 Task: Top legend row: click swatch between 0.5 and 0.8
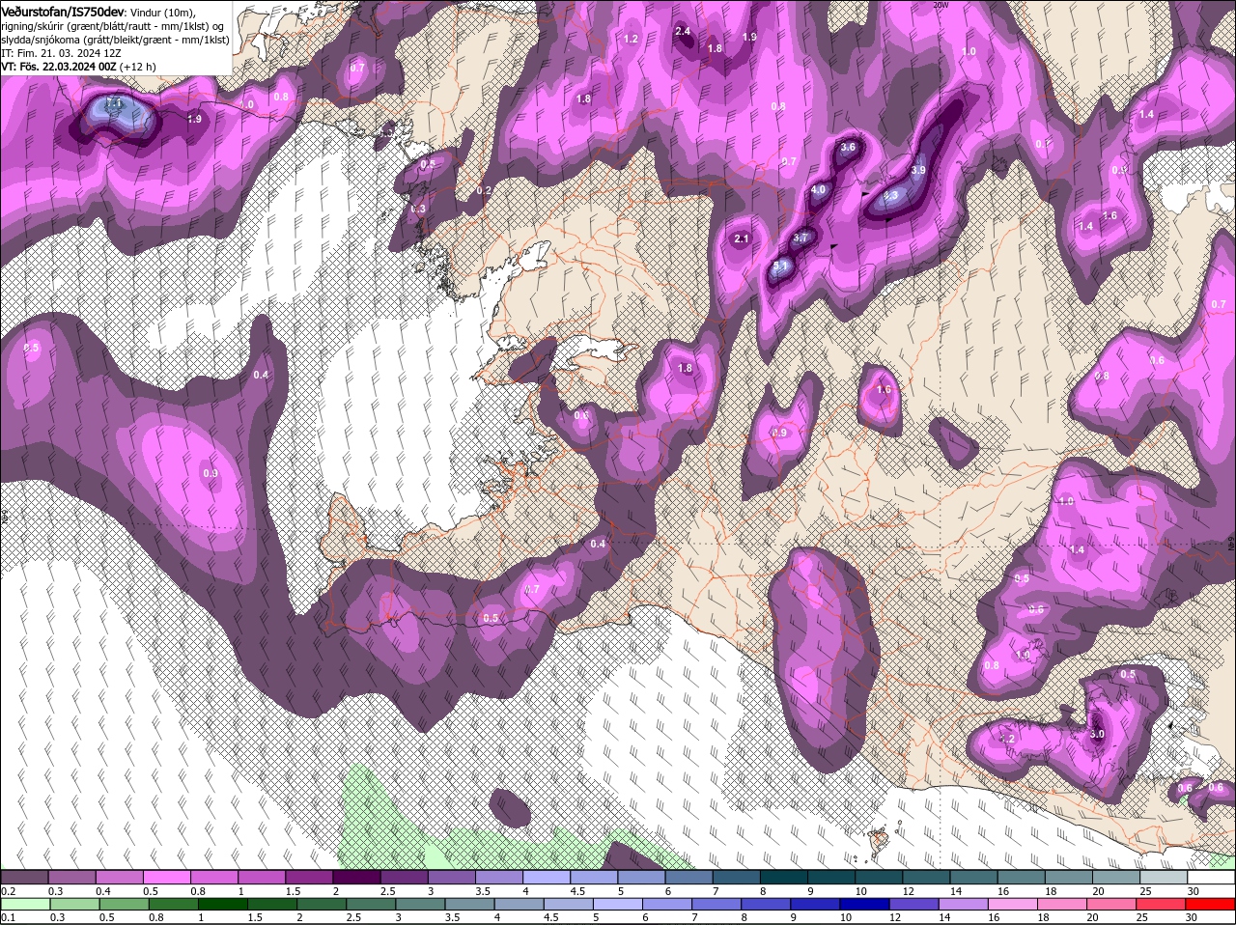(x=168, y=877)
